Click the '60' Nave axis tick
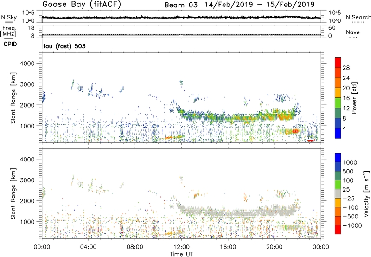 coord(332,28)
